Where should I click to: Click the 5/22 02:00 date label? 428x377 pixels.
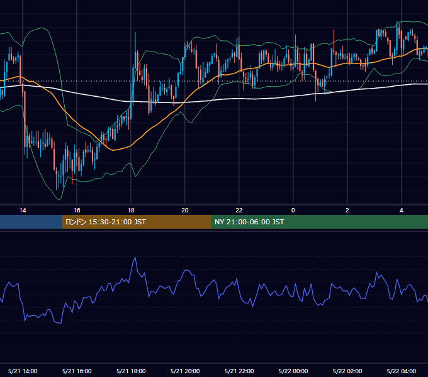point(347,371)
